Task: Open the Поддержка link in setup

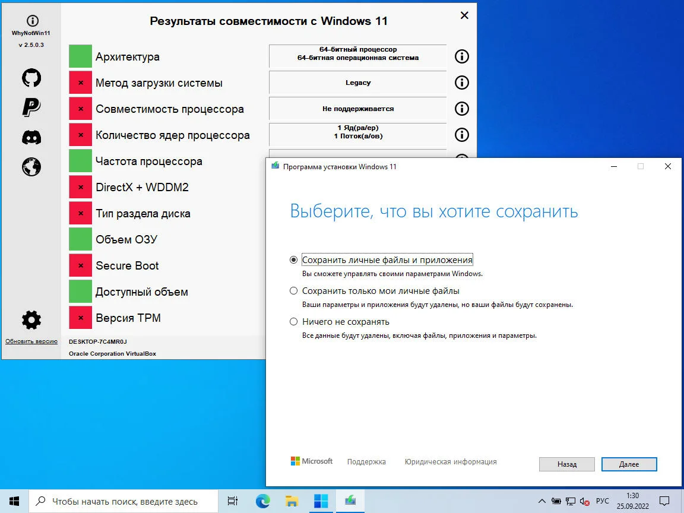Action: pyautogui.click(x=366, y=461)
